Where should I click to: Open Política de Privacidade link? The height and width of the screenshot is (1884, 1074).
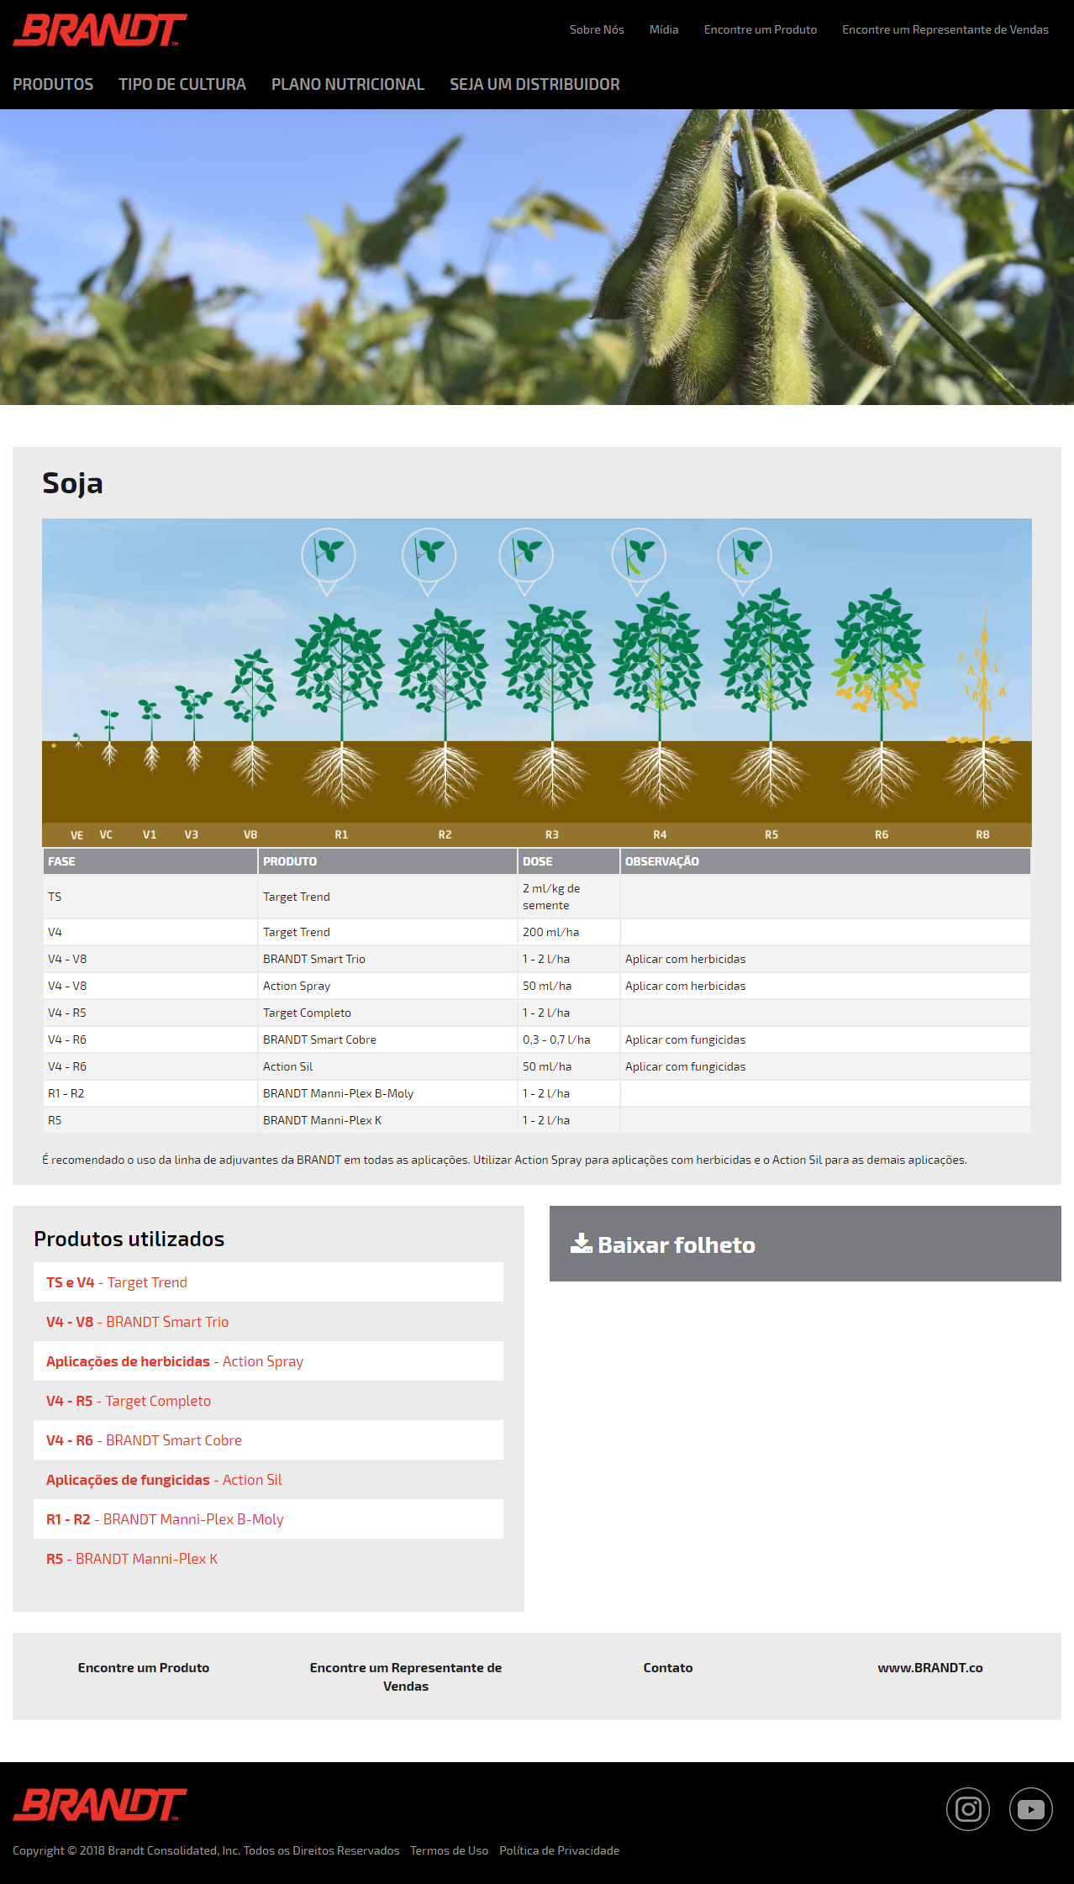coord(559,1850)
